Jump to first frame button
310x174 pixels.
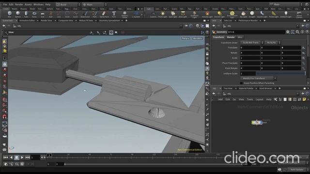click(x=6, y=157)
